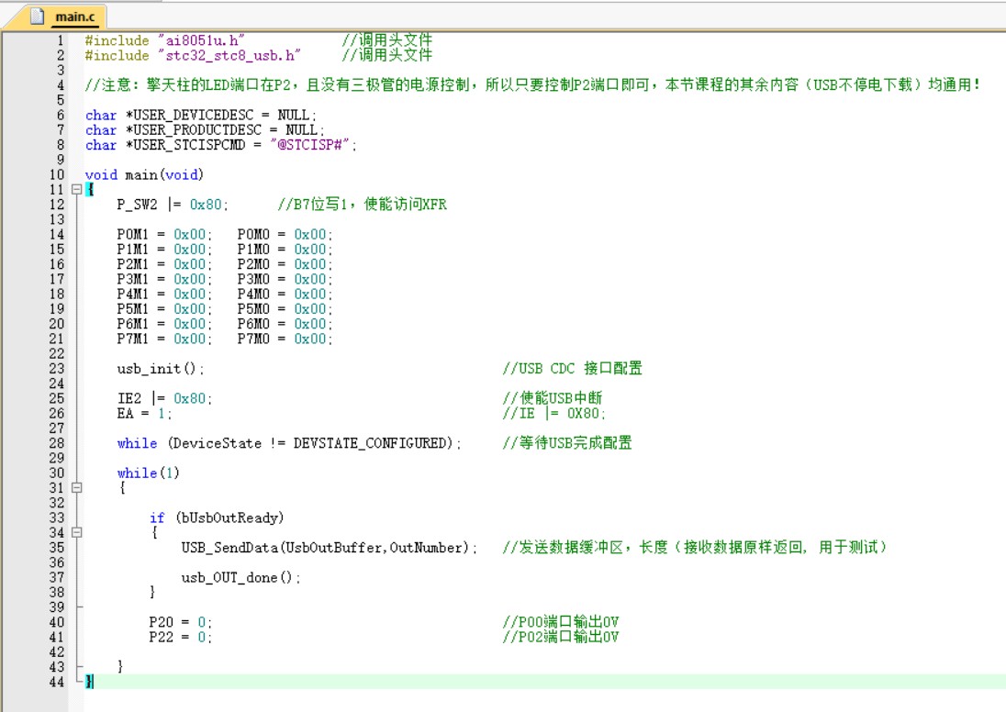Place cursor on #include "stc32_stc8_usb.h" line
The height and width of the screenshot is (712, 1006).
click(x=193, y=56)
